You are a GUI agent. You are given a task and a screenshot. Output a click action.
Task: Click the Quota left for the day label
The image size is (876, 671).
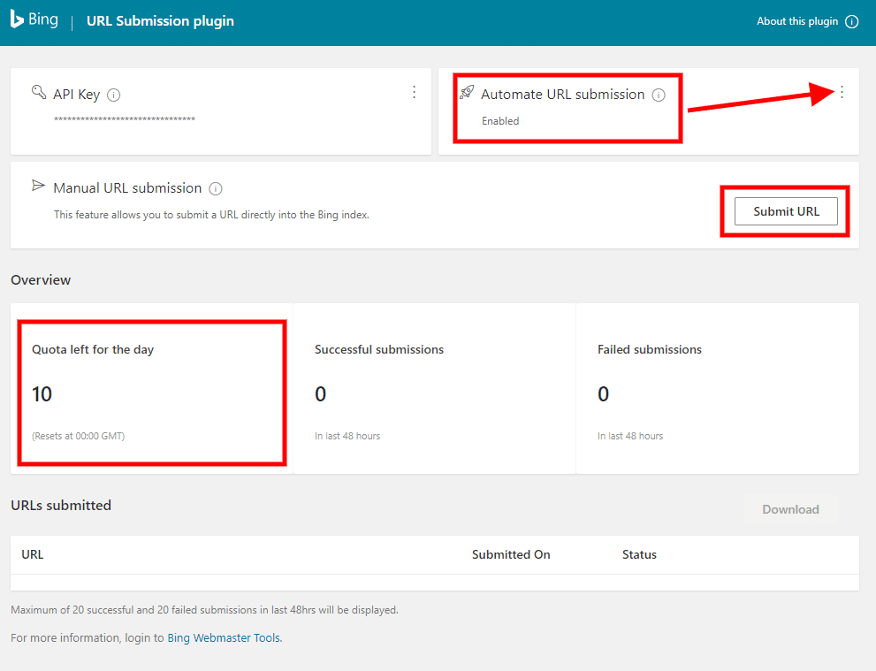coord(93,350)
